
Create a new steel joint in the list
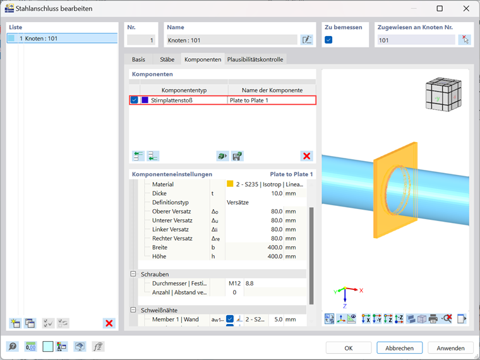[15, 323]
